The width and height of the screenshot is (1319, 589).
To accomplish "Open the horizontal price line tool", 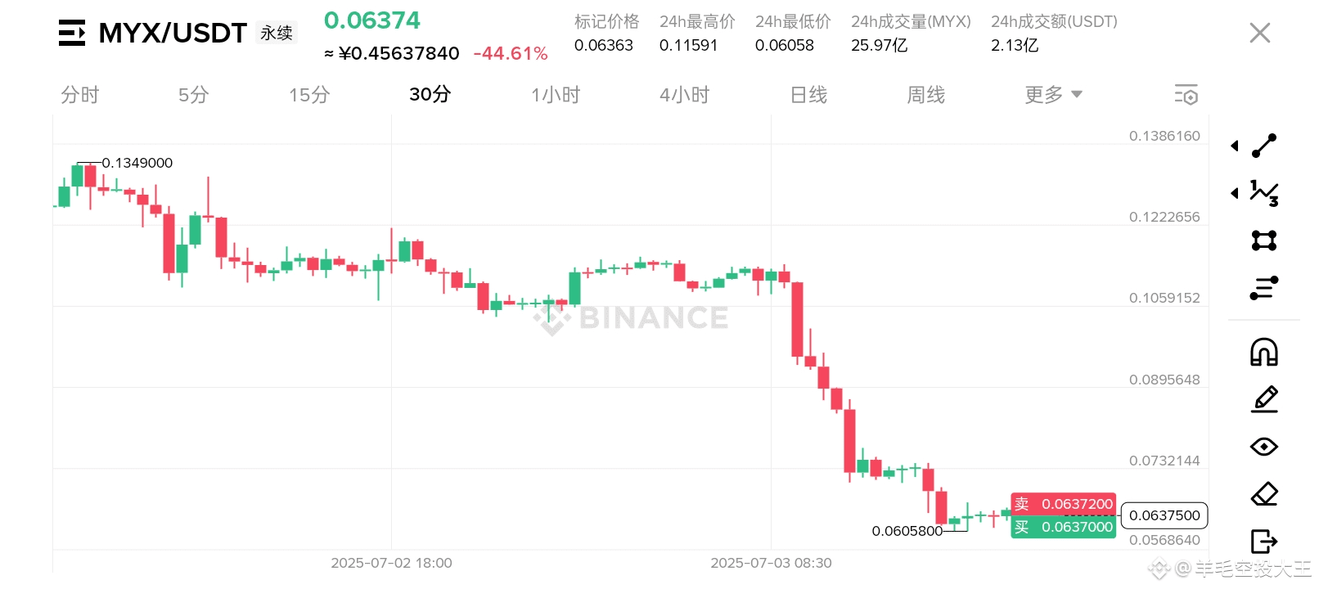I will point(1264,288).
